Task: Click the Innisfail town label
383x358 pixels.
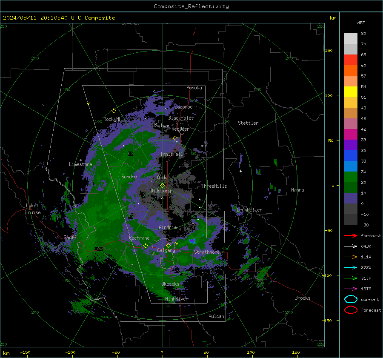Action: 171,154
